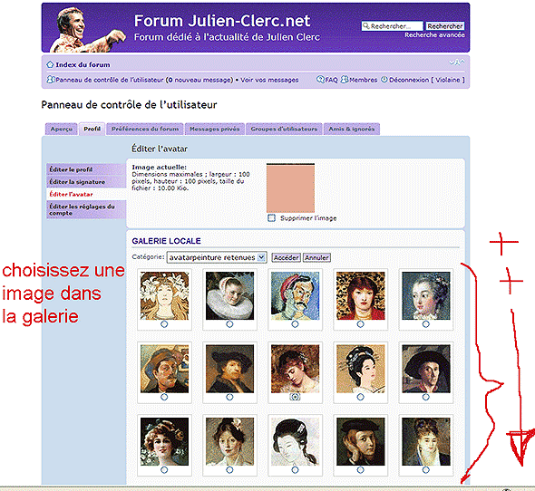The height and width of the screenshot is (491, 535).
Task: Select radio under young man resting head
Action: (360, 470)
